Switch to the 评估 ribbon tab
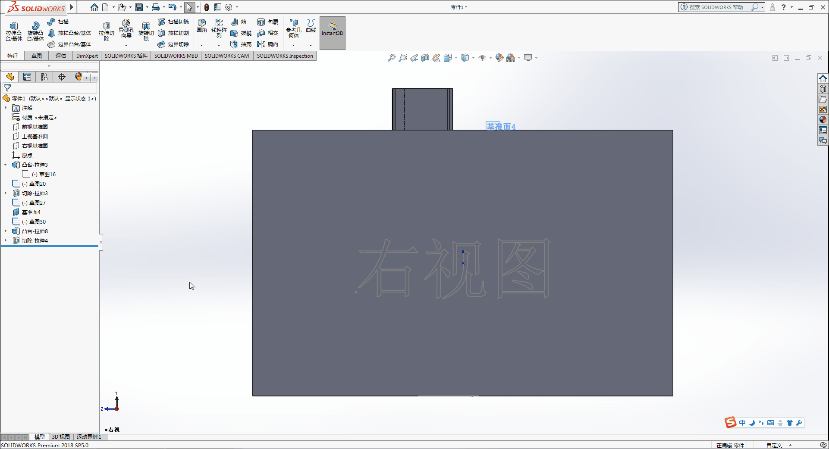 [61, 56]
